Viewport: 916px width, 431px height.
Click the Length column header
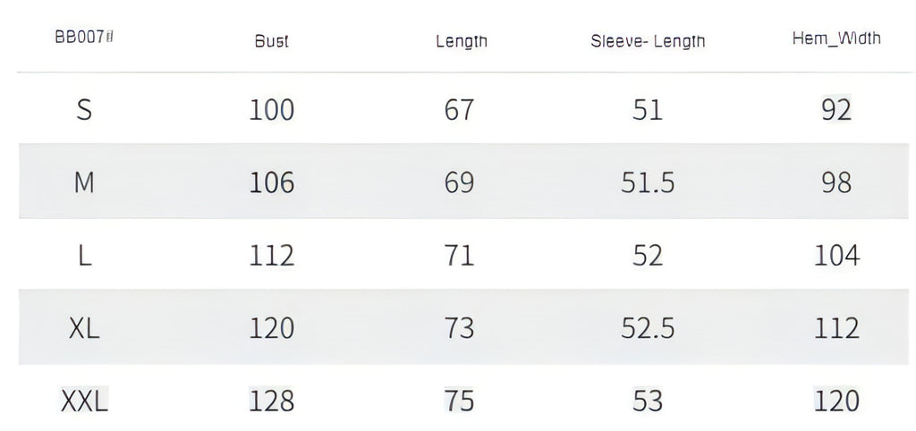point(462,41)
